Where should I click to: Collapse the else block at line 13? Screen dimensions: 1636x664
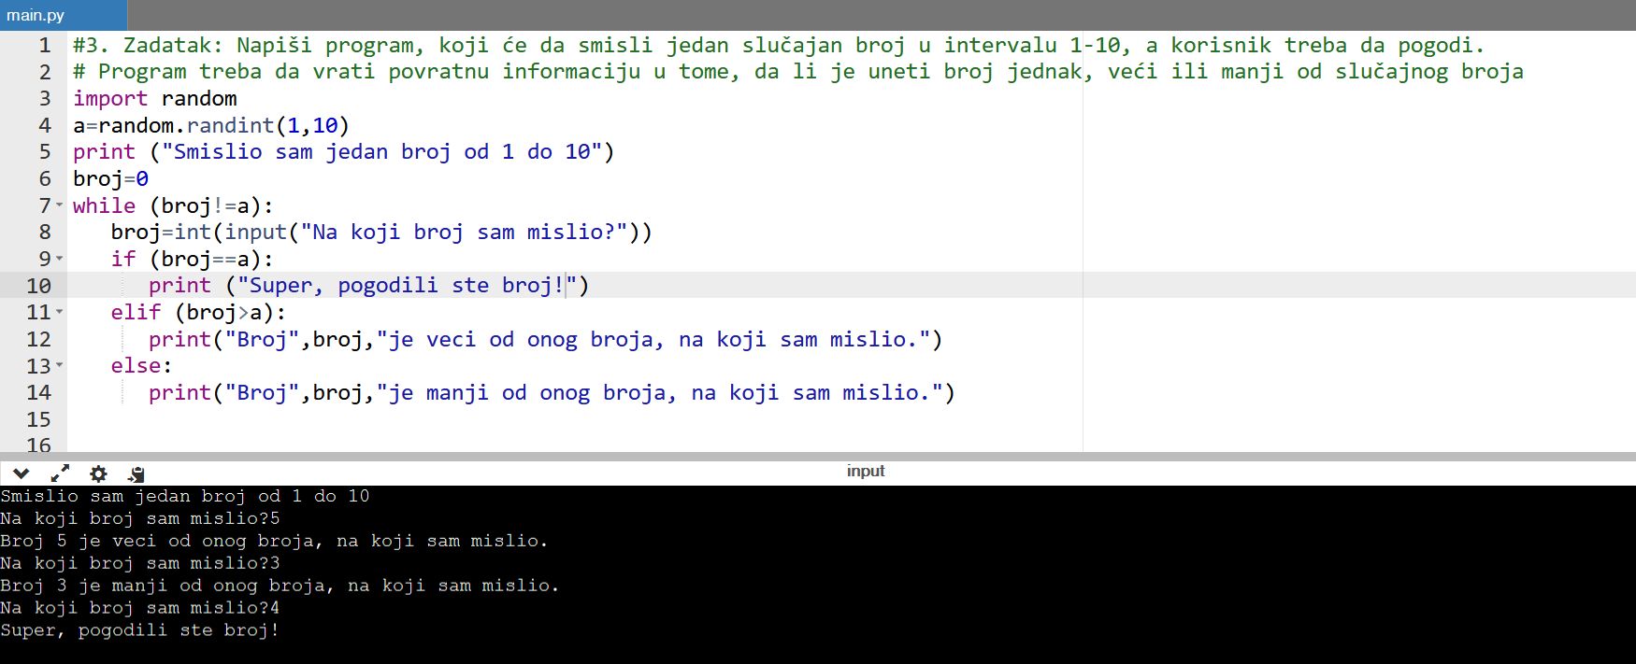tap(60, 366)
